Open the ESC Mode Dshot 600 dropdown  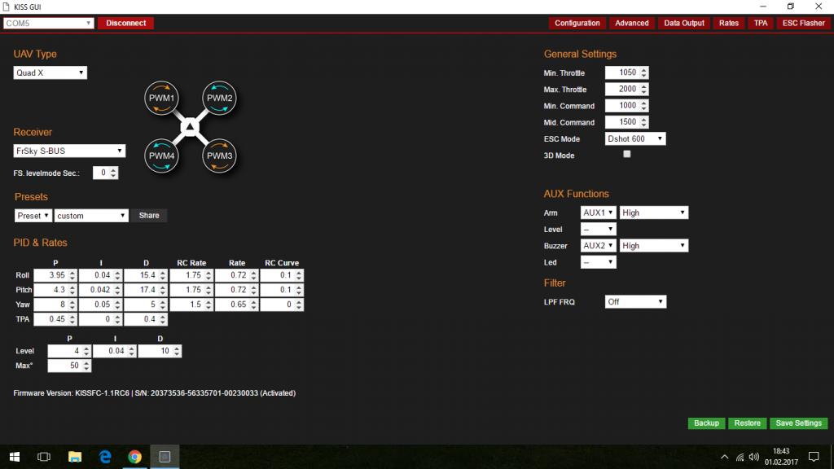pyautogui.click(x=635, y=138)
